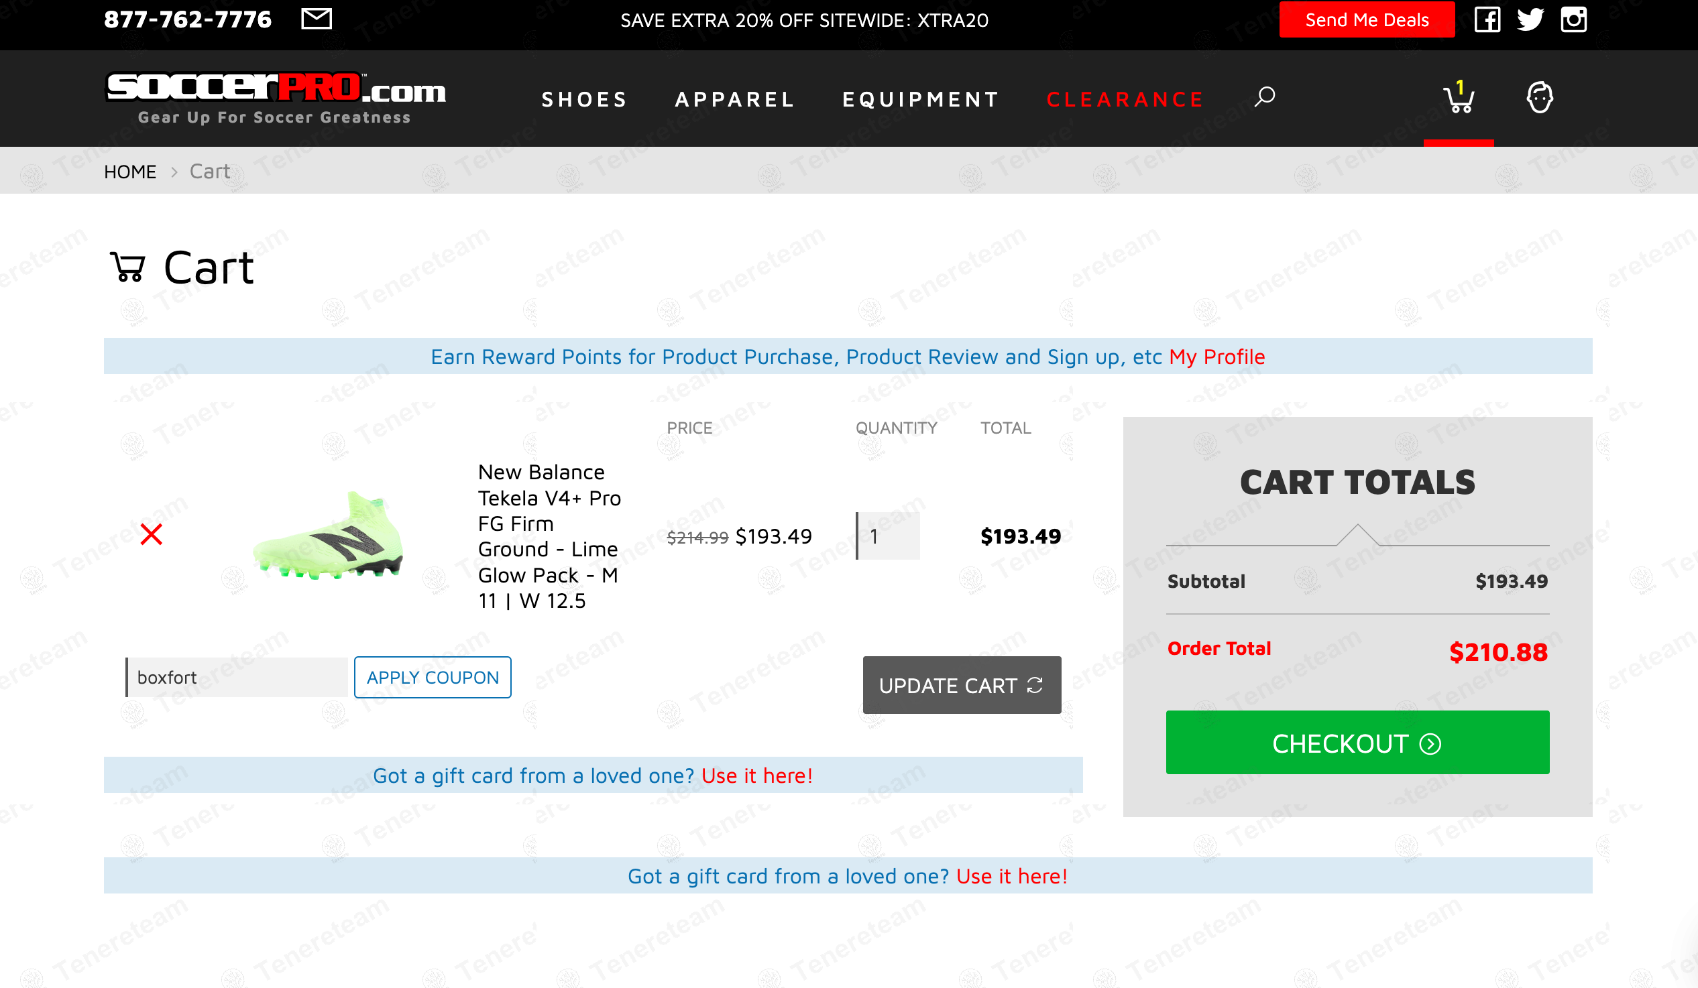The image size is (1698, 988).
Task: Click the quantity input field
Action: (887, 536)
